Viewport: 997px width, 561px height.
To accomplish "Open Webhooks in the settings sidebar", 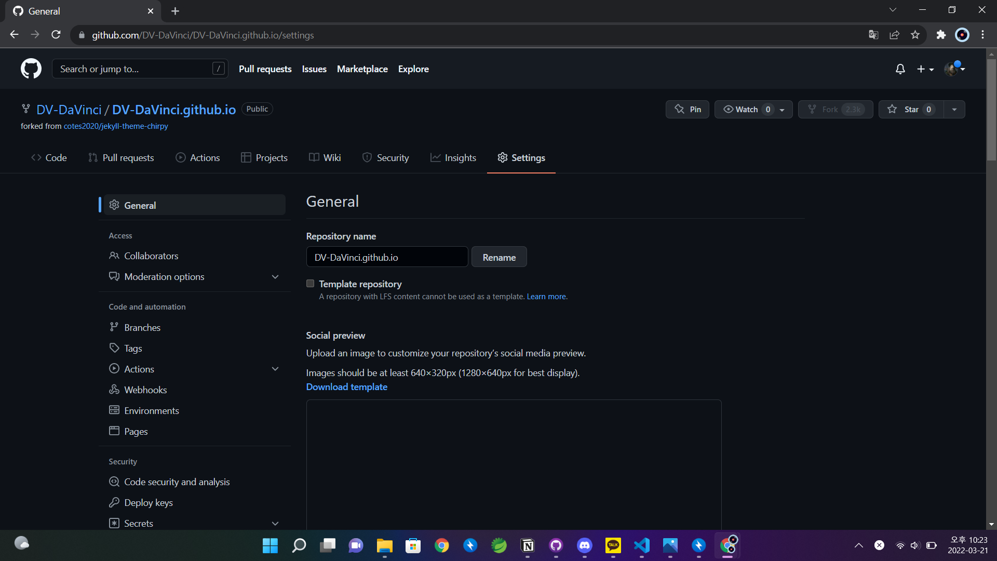I will (x=145, y=390).
